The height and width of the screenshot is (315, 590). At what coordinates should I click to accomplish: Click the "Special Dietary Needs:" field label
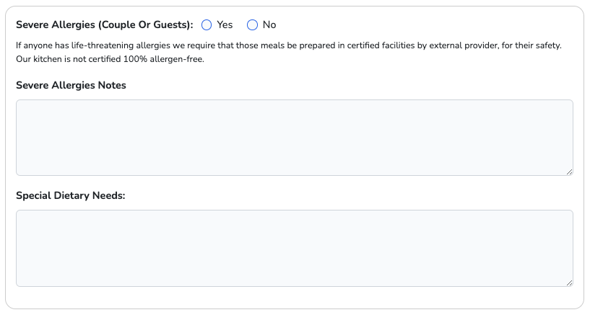coord(71,195)
